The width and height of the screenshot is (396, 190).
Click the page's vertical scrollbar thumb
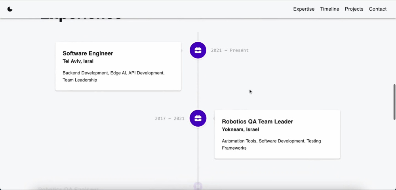394,102
